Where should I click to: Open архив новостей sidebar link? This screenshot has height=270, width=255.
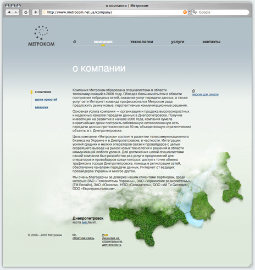(x=46, y=100)
